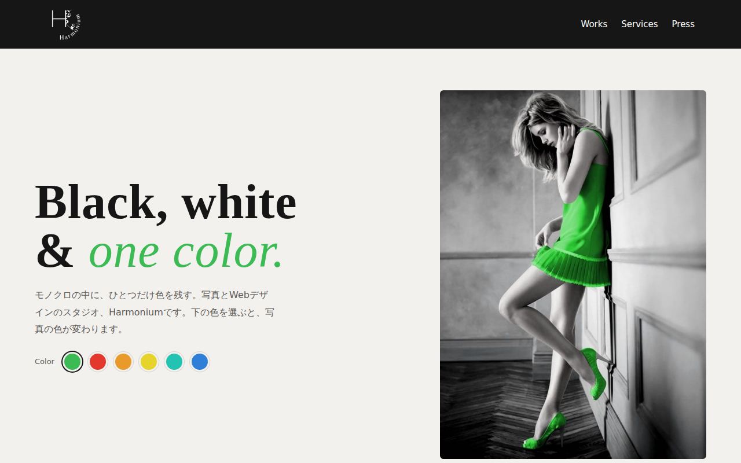Choose the blue color swatch
This screenshot has height=463, width=741.
point(200,362)
